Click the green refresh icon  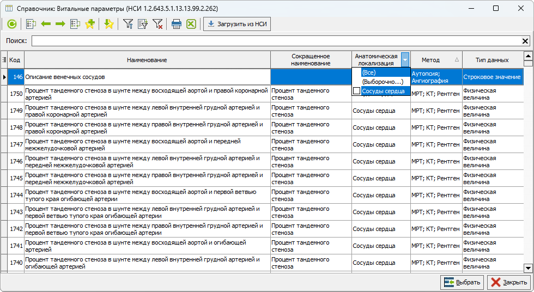pos(12,24)
